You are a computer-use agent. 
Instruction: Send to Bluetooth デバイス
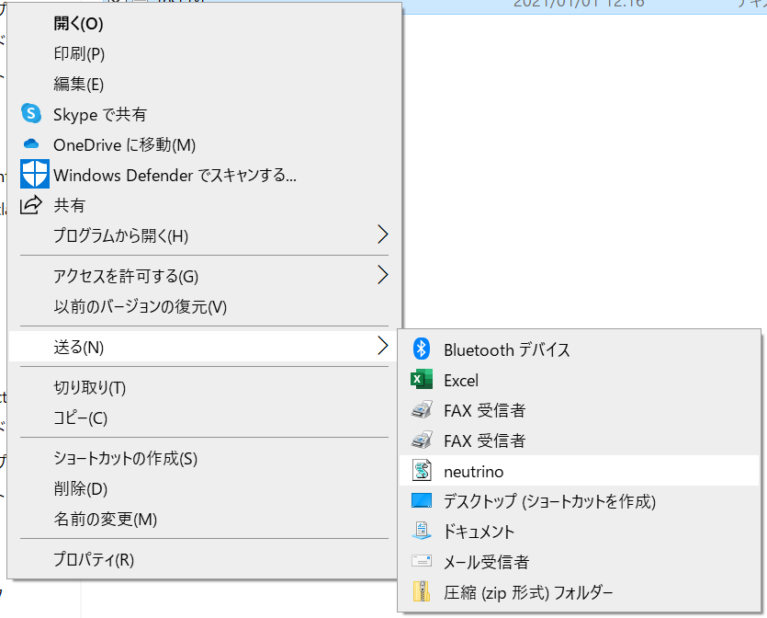[x=580, y=349]
